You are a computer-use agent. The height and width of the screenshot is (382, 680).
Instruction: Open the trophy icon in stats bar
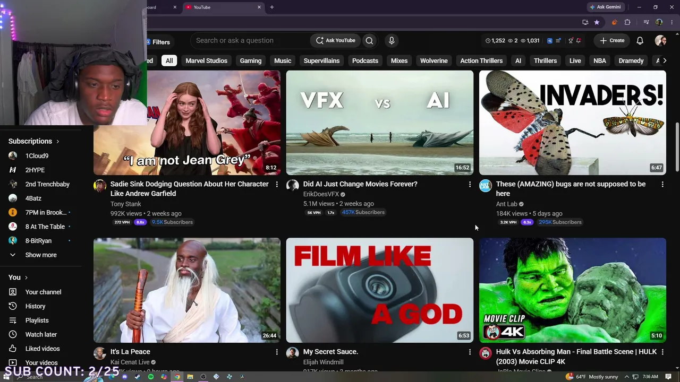tap(571, 40)
